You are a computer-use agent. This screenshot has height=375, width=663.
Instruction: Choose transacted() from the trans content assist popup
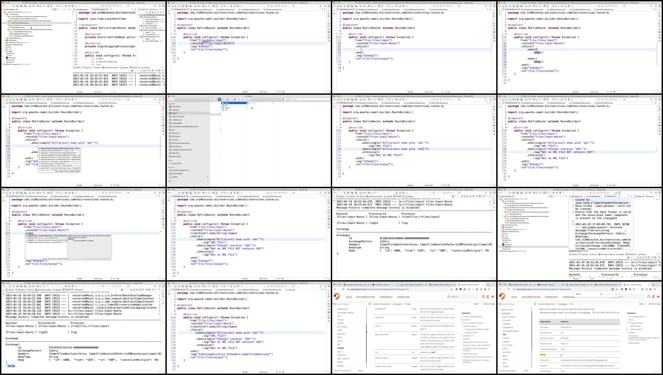(47, 236)
